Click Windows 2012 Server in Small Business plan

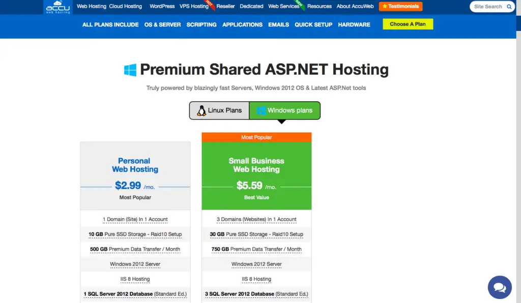pyautogui.click(x=256, y=264)
